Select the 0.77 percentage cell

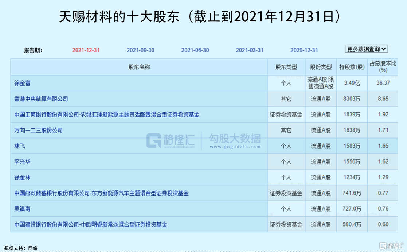tap(383, 193)
